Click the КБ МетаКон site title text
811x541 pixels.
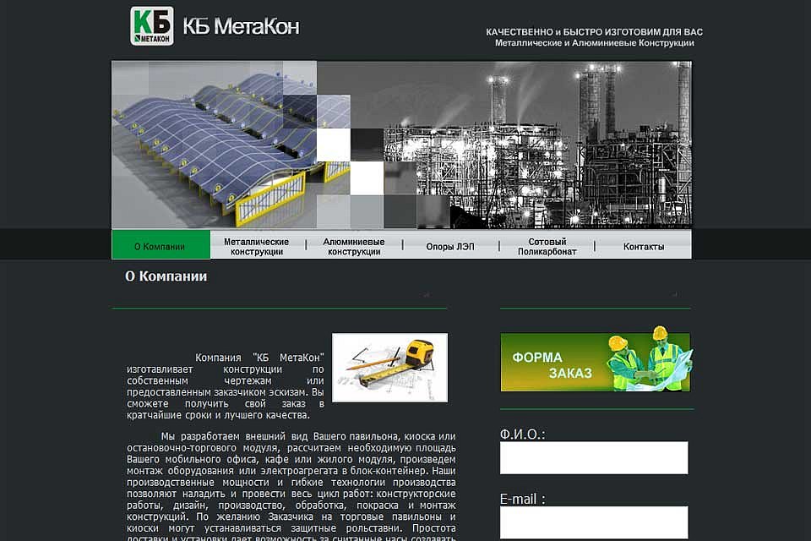[x=242, y=26]
